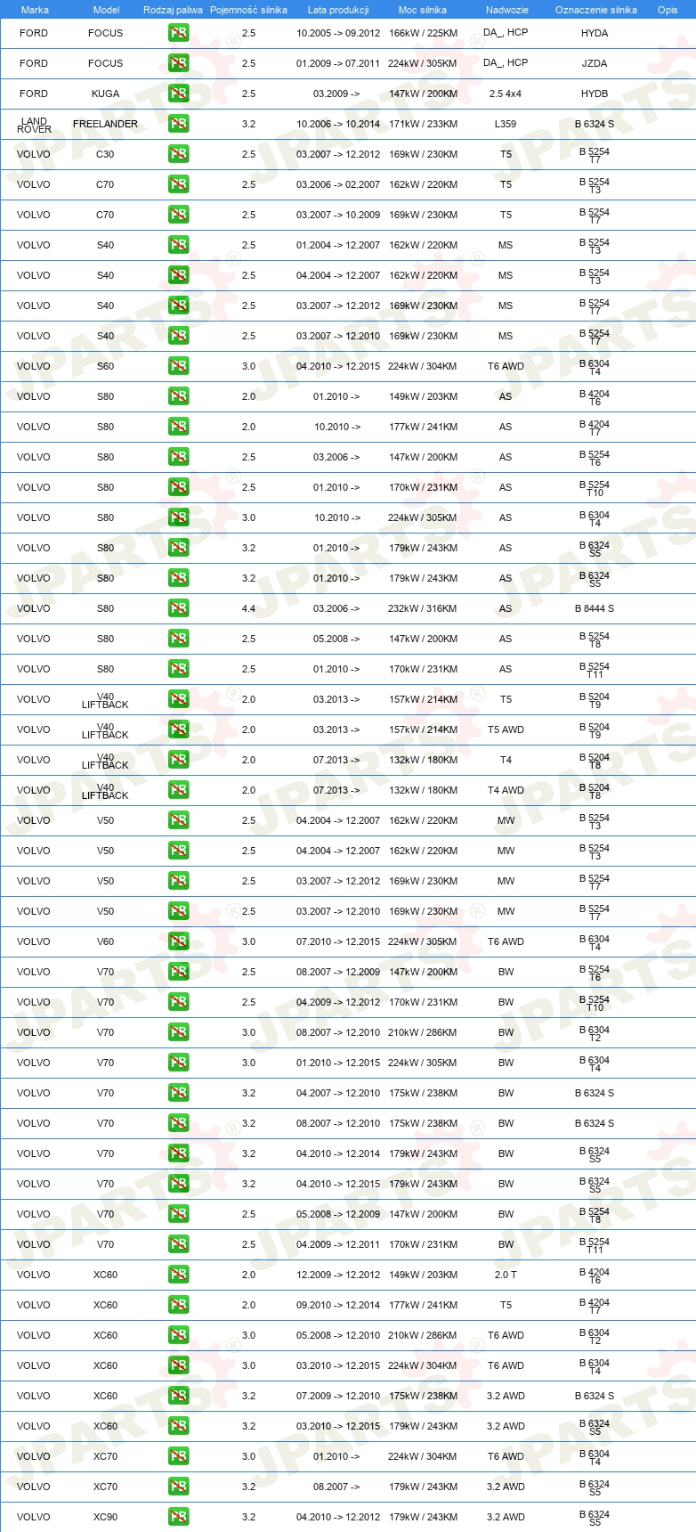Click the 09.2010 -> 12.2014 production years cell
The width and height of the screenshot is (696, 1532).
click(338, 1305)
